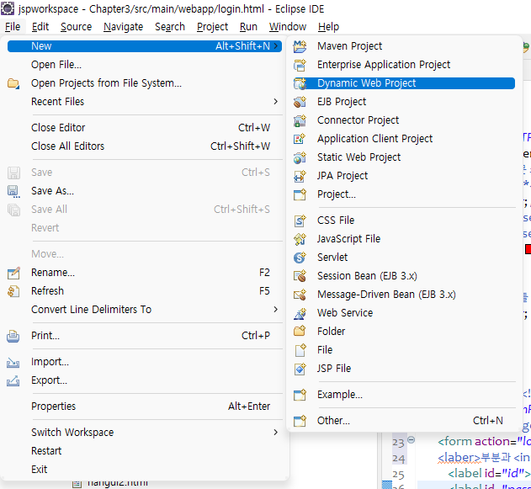The image size is (531, 489).
Task: Click the JSP File icon
Action: 300,369
